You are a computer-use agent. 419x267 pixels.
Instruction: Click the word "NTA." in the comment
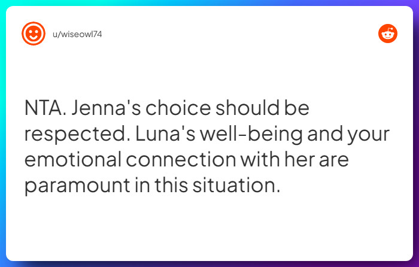pyautogui.click(x=45, y=110)
